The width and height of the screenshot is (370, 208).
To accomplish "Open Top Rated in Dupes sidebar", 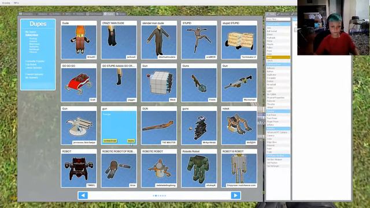I will click(x=31, y=64).
